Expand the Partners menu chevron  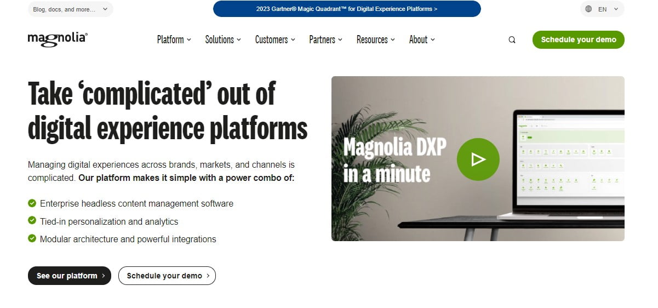[x=340, y=39]
